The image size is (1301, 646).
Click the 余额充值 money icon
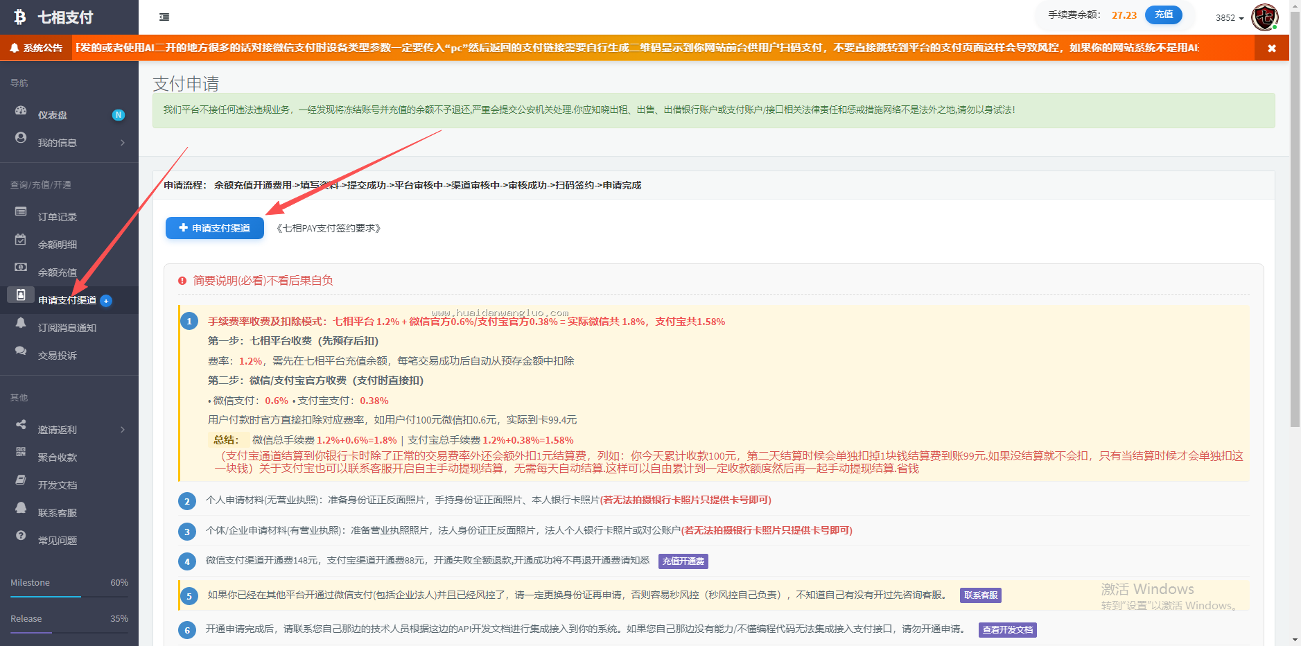click(x=21, y=268)
